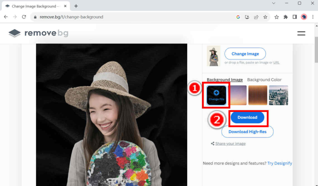Click the Change File upload tile
The image size is (318, 186).
[216, 95]
